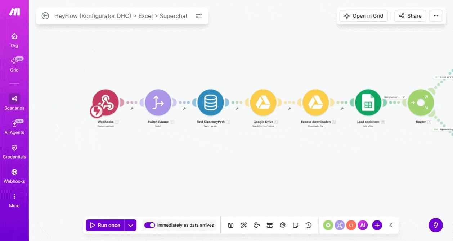
Task: Go to Org in the sidebar
Action: [14, 40]
